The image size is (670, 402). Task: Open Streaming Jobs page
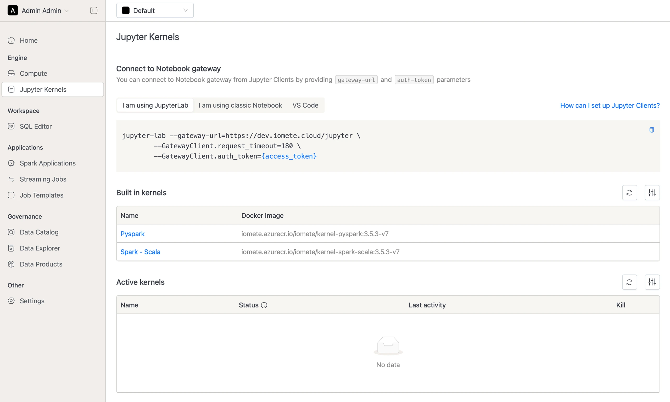[x=53, y=179]
